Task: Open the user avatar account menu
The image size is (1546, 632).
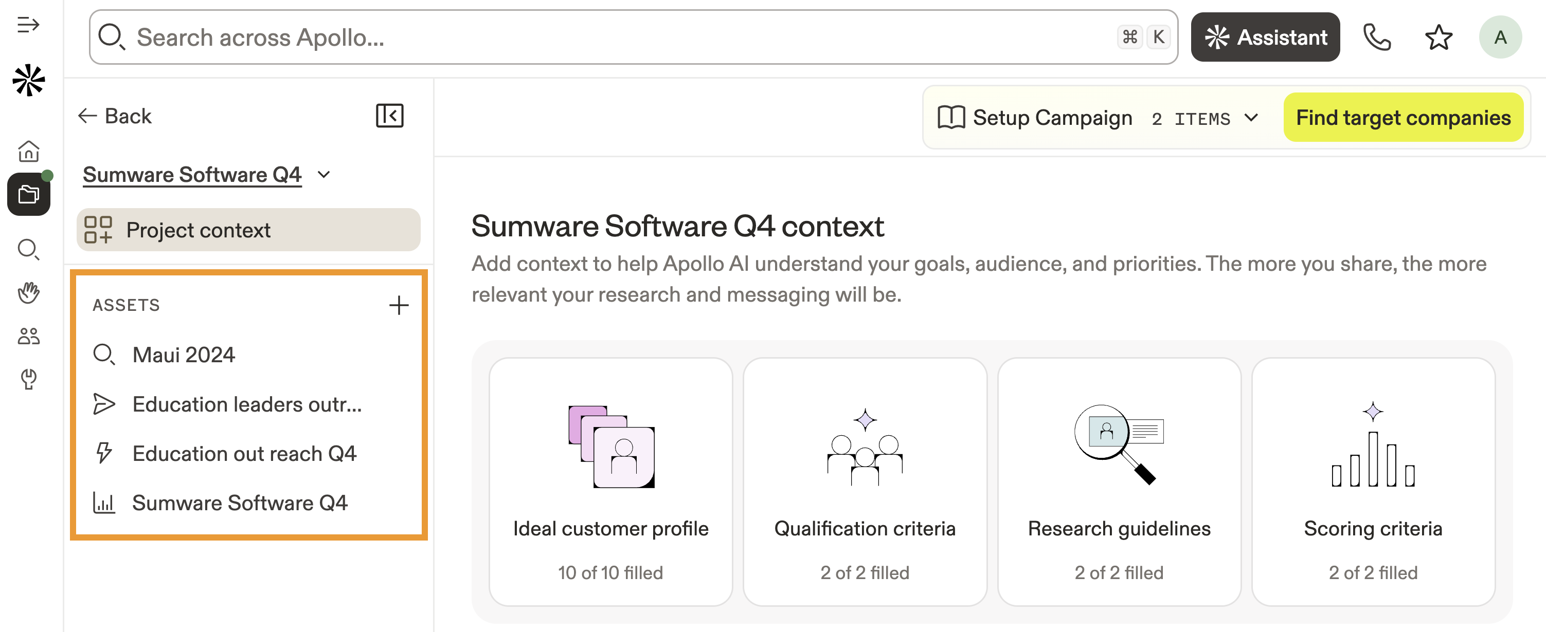Action: tap(1500, 37)
